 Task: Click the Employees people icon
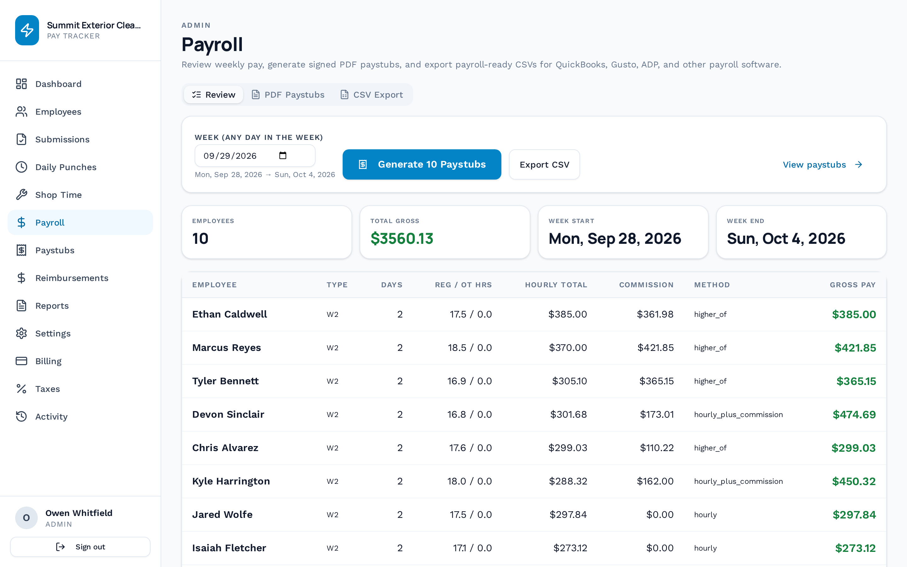tap(21, 112)
